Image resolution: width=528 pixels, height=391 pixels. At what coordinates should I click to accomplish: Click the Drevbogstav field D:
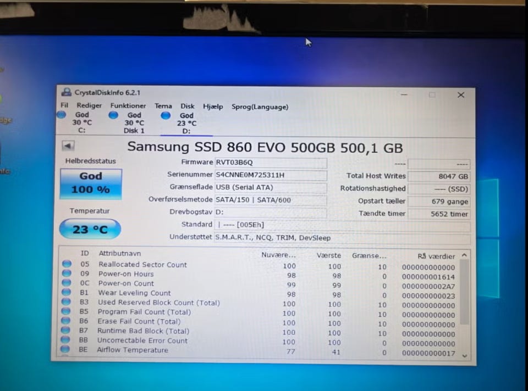pyautogui.click(x=271, y=213)
